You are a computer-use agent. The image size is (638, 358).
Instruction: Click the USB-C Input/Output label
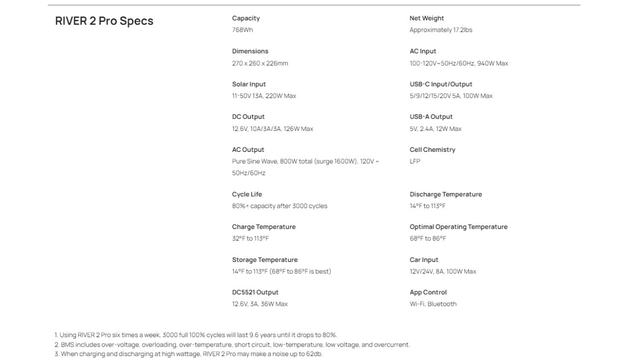tap(441, 84)
